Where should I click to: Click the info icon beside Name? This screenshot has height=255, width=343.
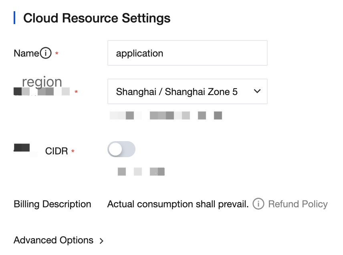coord(46,53)
